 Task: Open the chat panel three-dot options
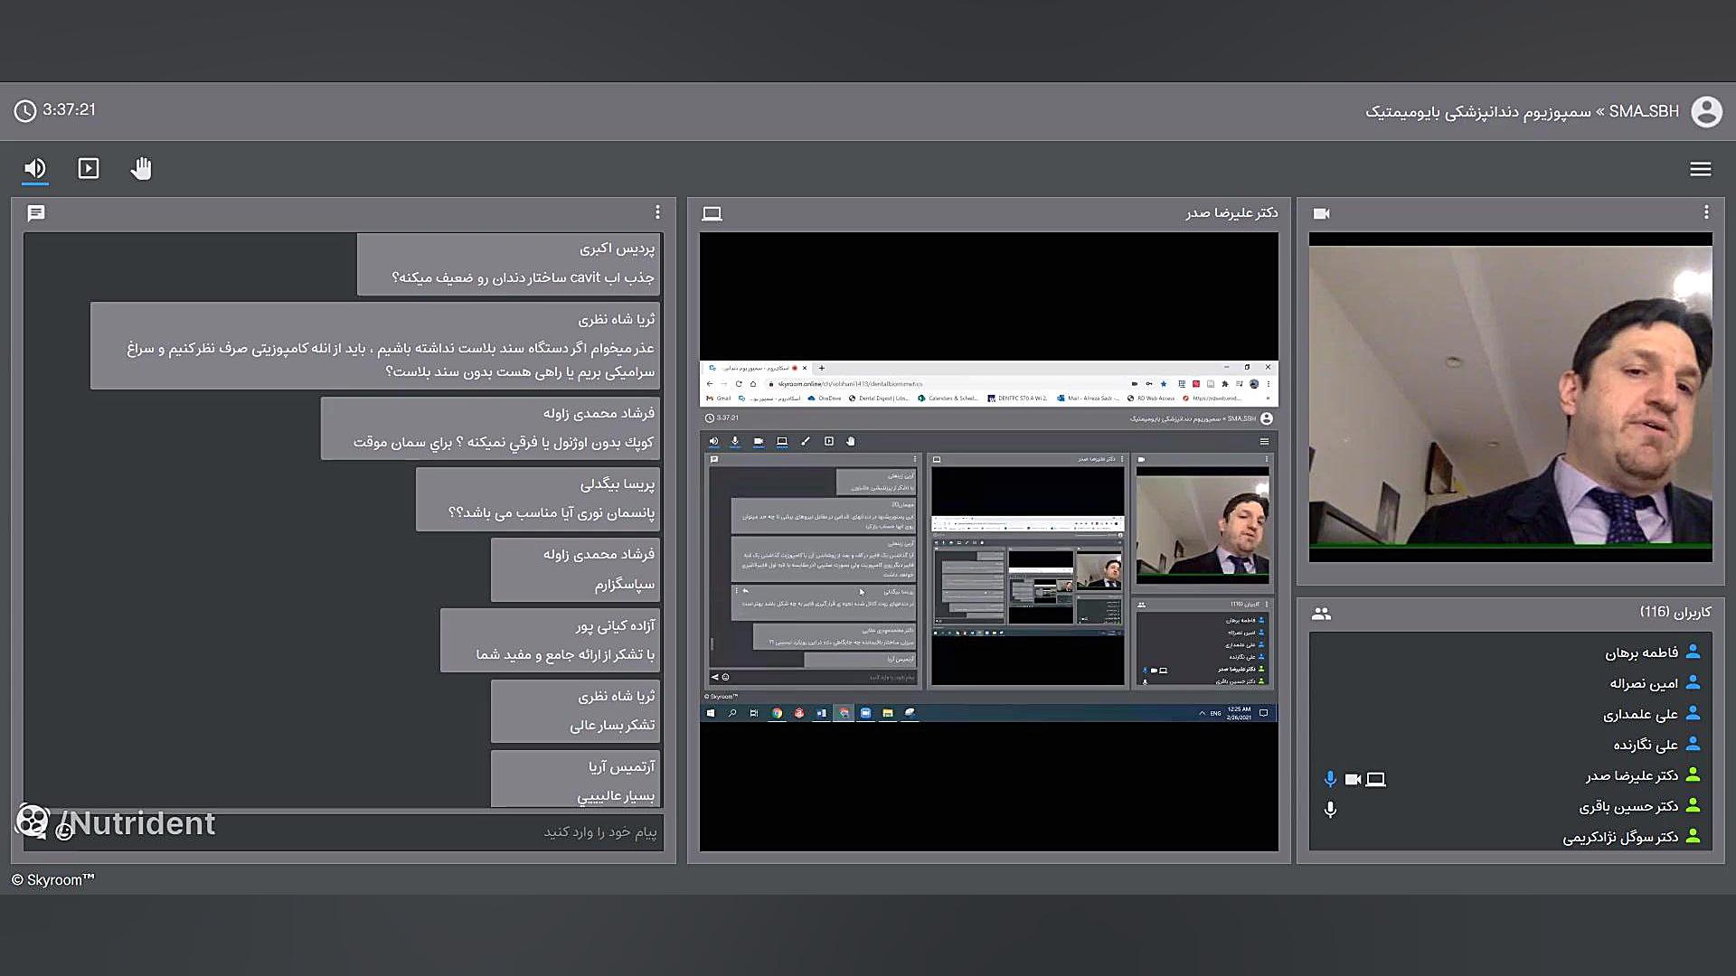click(657, 212)
